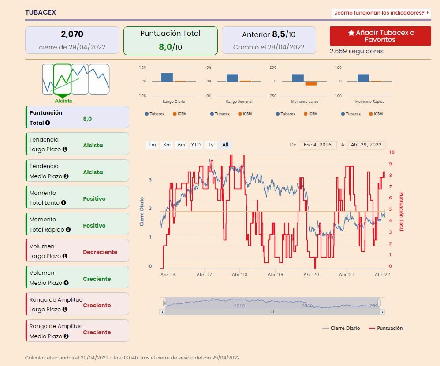Toggle IGBM legend in the Momento Lento chart
The height and width of the screenshot is (366, 440).
(311, 114)
